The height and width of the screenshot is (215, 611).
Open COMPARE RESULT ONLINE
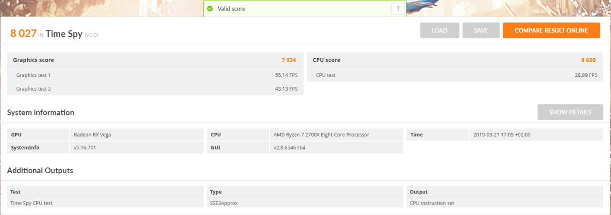pos(551,31)
